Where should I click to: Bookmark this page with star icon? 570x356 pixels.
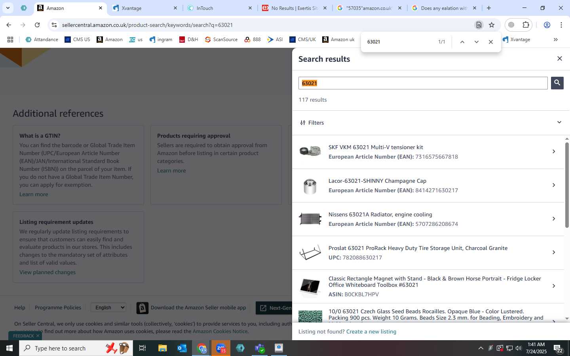pyautogui.click(x=492, y=25)
